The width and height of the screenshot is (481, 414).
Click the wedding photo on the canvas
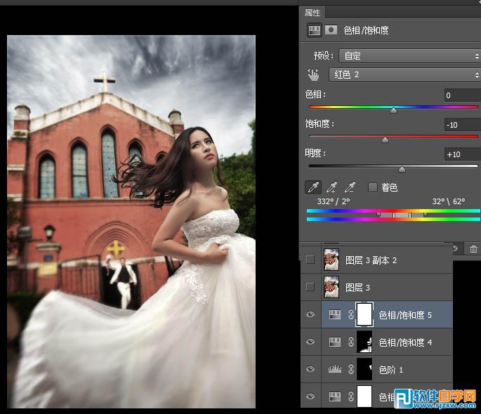point(131,222)
